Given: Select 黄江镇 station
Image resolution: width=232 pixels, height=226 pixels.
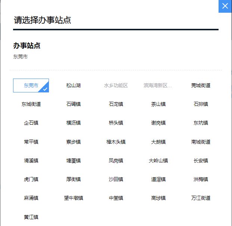Looking at the screenshot, I should point(31,217).
